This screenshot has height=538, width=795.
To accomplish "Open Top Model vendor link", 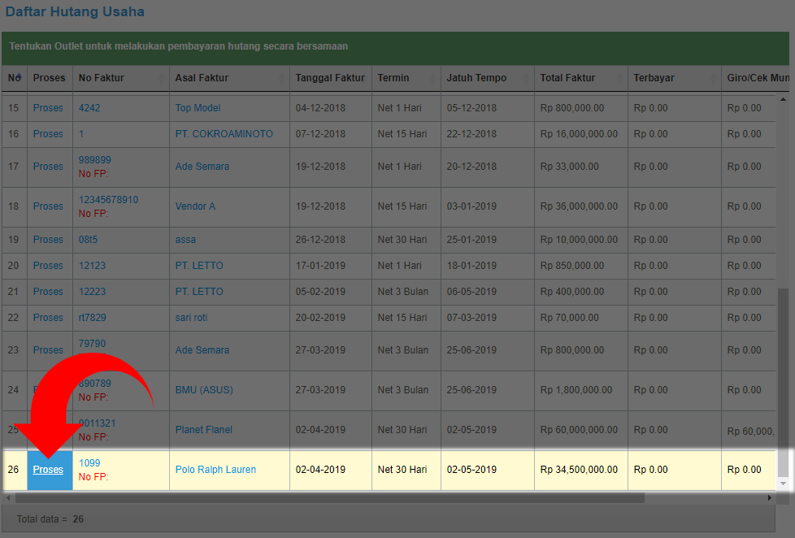I will coord(198,108).
